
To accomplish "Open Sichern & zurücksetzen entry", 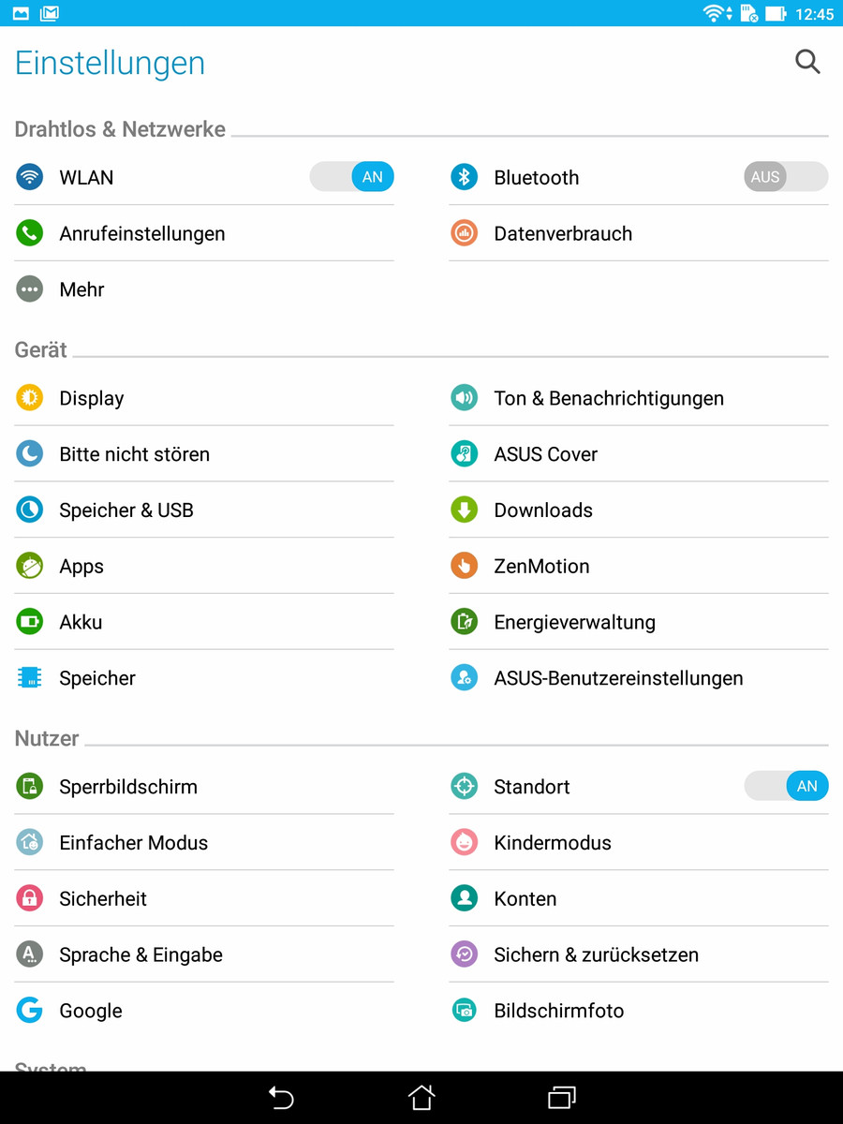I will [x=596, y=954].
